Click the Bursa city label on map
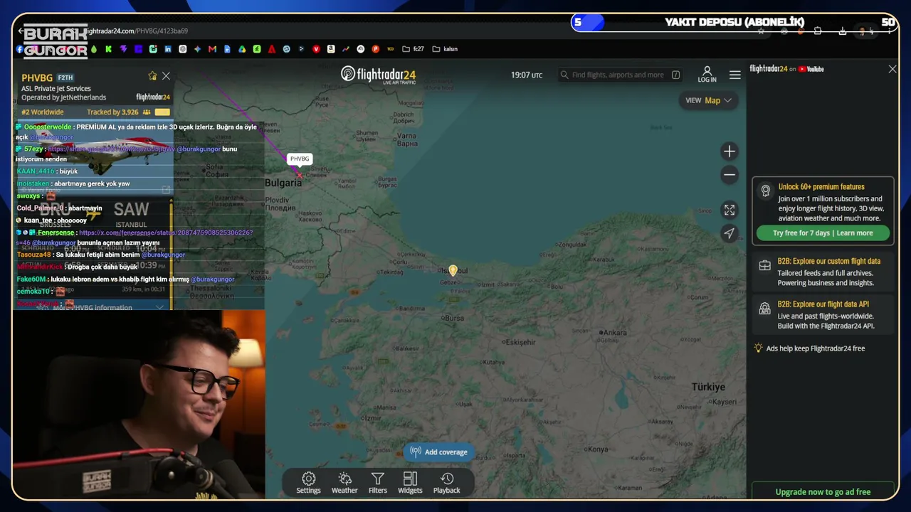This screenshot has height=512, width=911. click(x=453, y=318)
